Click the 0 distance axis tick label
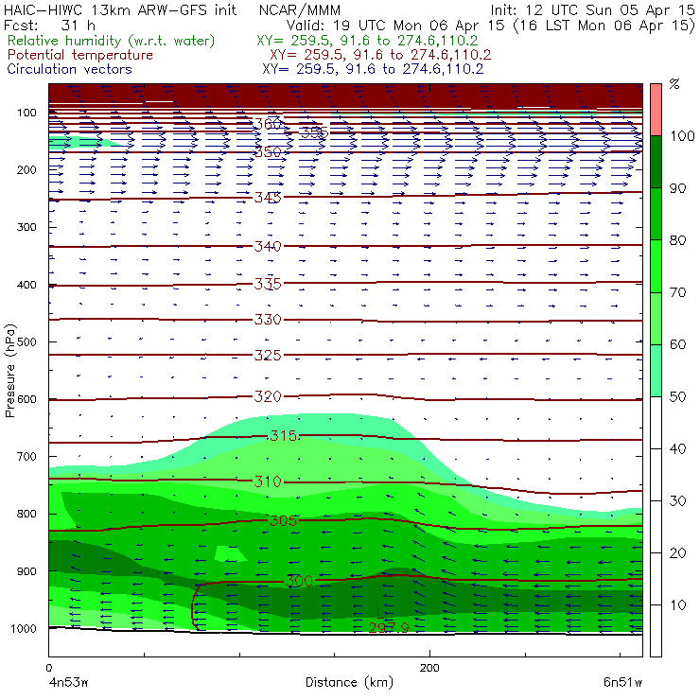Viewport: 700px width, 700px height. click(x=48, y=668)
